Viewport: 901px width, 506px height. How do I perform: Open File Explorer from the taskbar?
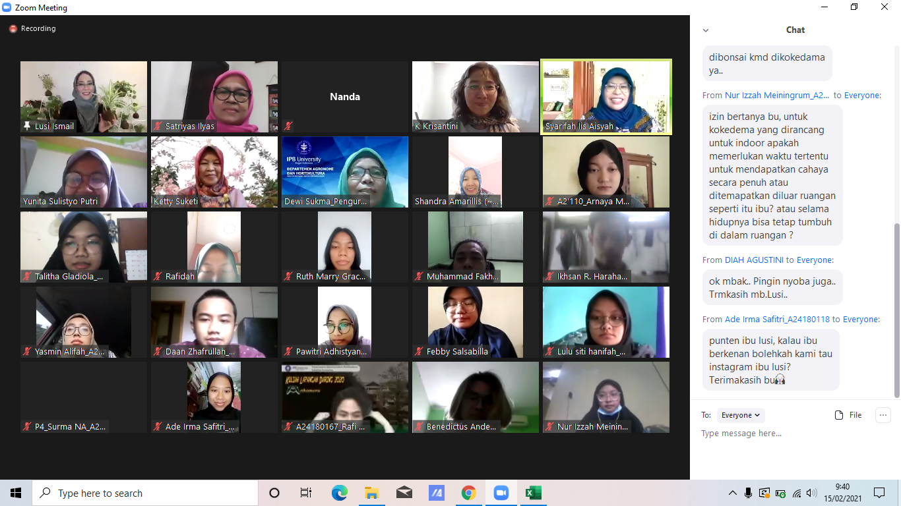tap(371, 493)
